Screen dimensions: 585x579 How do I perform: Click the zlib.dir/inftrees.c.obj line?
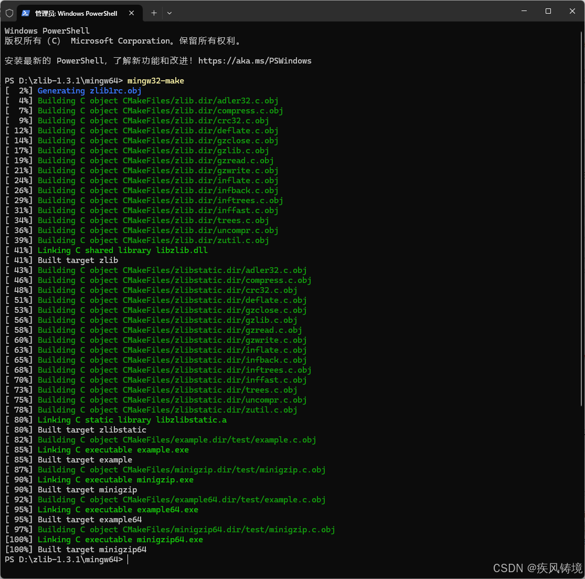tap(144, 201)
